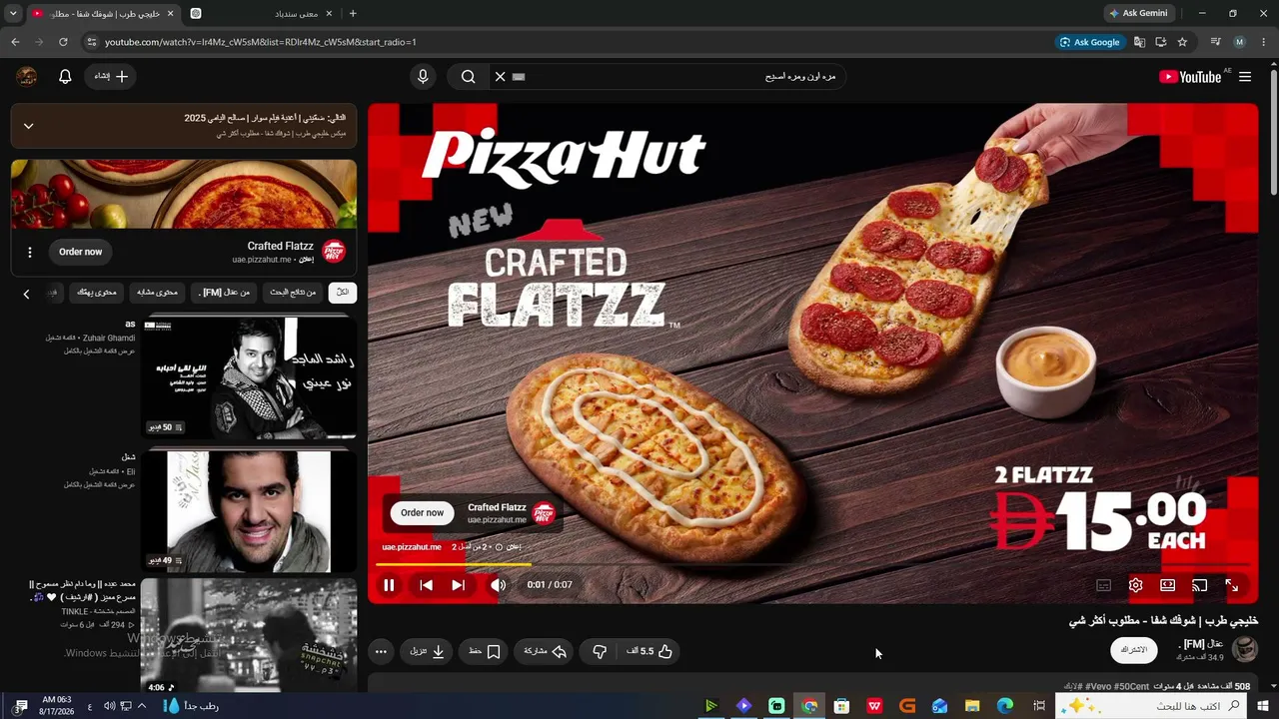Download the video using تنزيل button
The image size is (1279, 719).
point(428,651)
